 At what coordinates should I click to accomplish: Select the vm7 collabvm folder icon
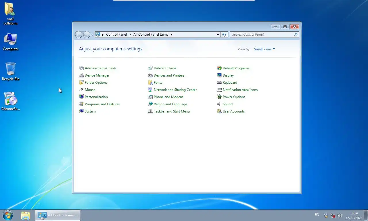pyautogui.click(x=11, y=14)
